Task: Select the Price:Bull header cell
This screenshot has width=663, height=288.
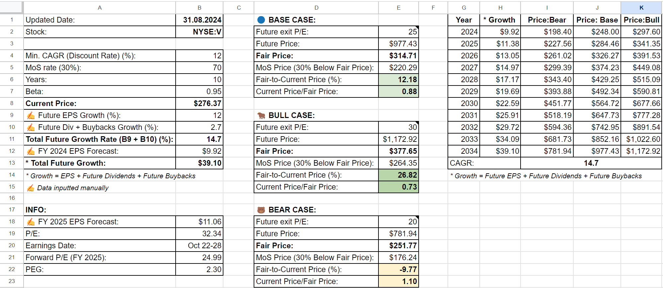Action: tap(641, 20)
